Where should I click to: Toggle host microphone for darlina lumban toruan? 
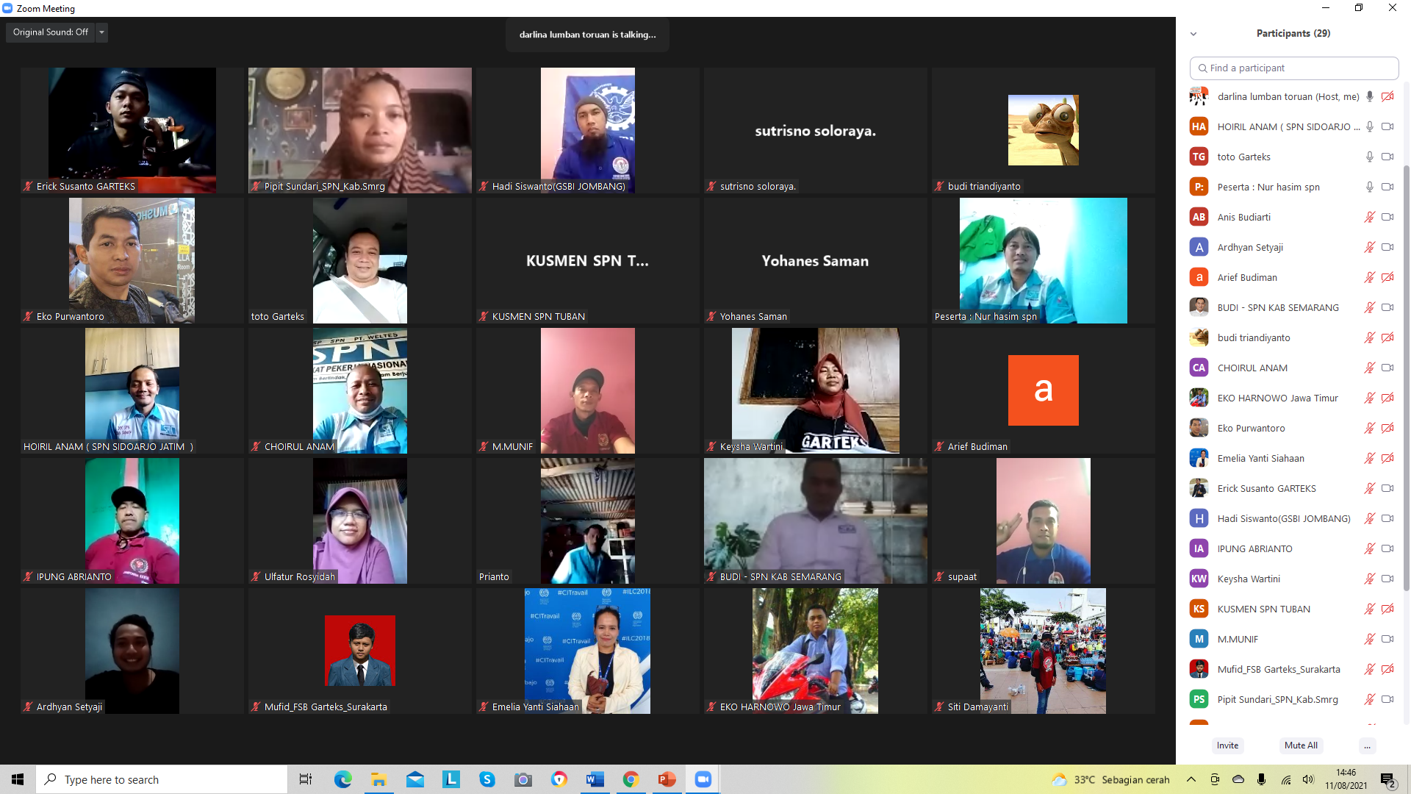click(1369, 96)
